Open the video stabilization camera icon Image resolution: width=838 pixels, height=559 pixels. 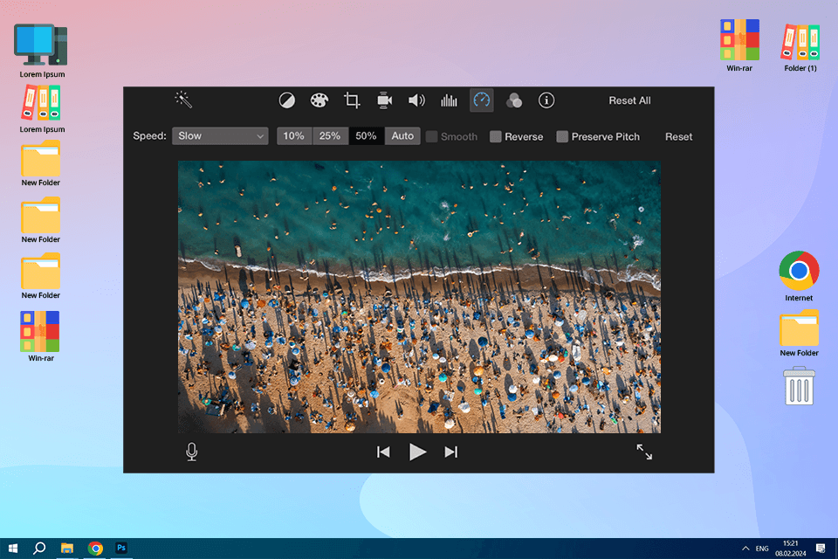click(384, 100)
